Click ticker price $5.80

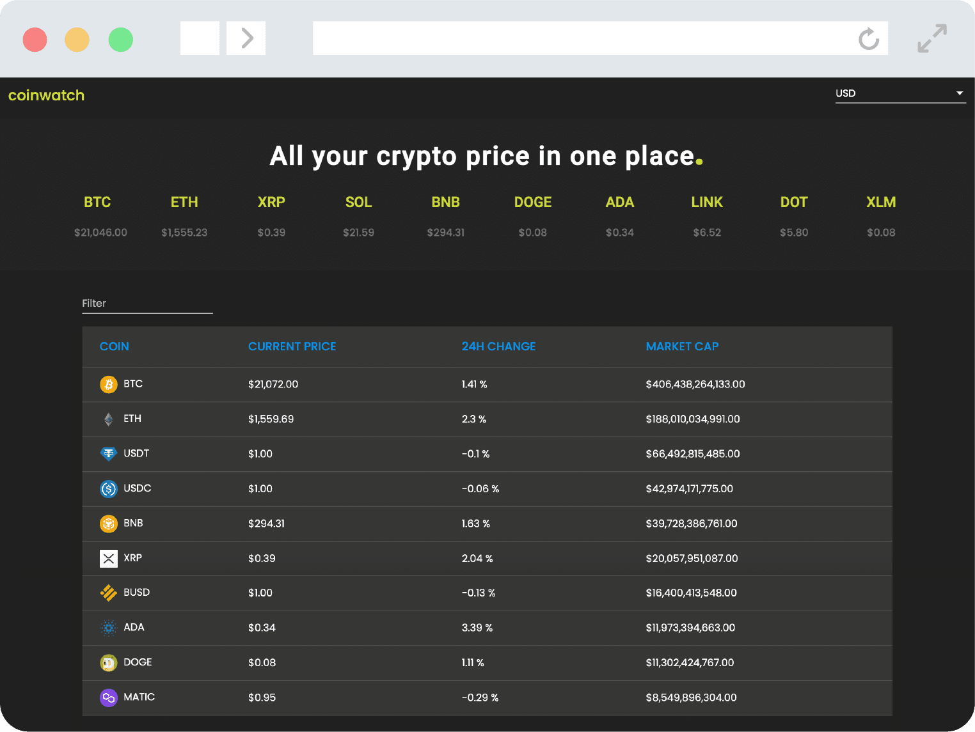coord(794,233)
